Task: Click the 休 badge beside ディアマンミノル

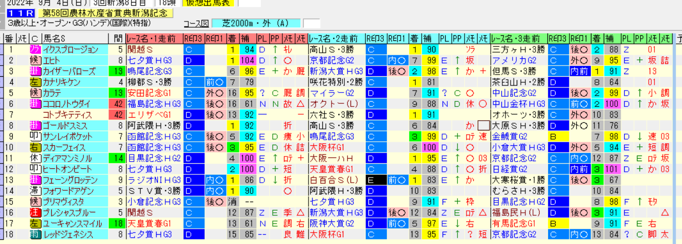Action: (x=35, y=158)
